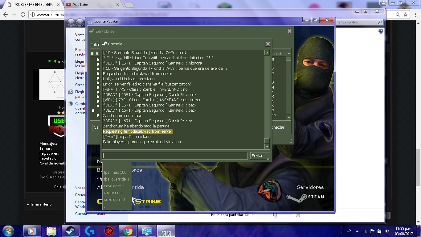
Task: Sort servers by the password lock column
Action: click(92, 54)
